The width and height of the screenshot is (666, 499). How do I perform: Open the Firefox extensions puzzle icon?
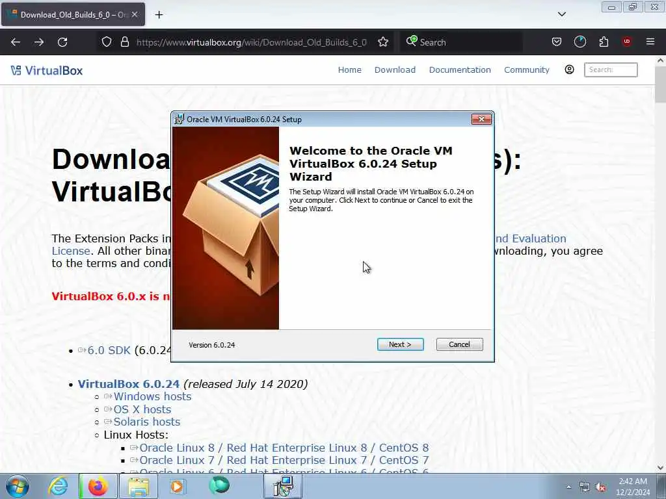coord(604,42)
